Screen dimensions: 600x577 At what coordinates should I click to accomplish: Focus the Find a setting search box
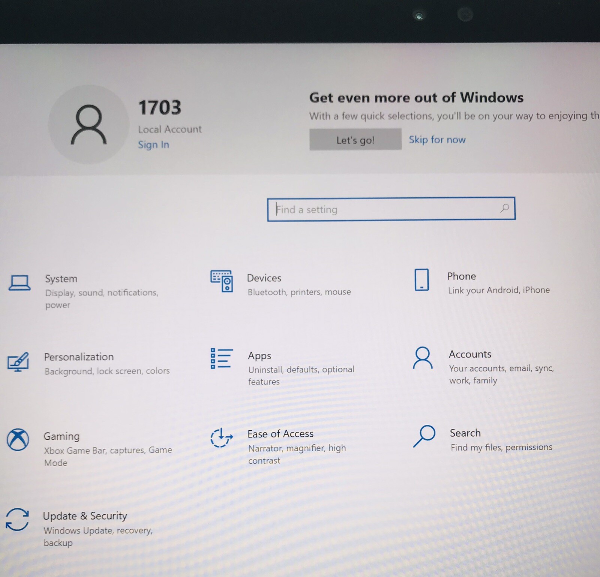[391, 209]
